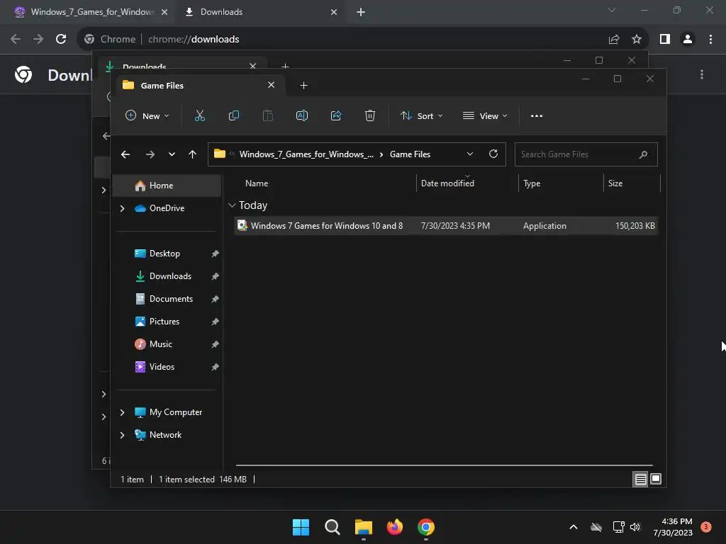This screenshot has width=726, height=544.
Task: Open the Sort dropdown
Action: [x=421, y=115]
